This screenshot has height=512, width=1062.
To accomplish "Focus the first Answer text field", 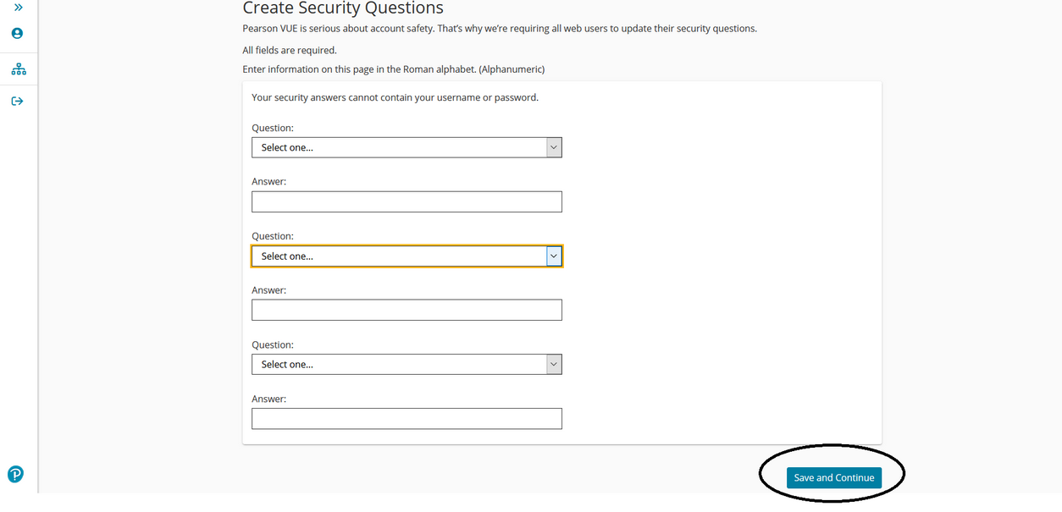I will pos(407,201).
